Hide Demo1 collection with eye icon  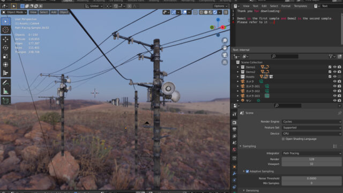click(x=334, y=67)
